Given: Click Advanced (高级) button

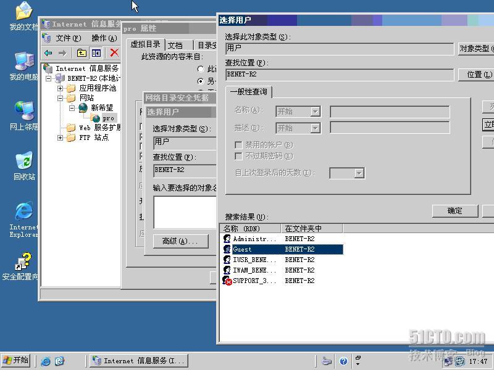Looking at the screenshot, I should coord(180,241).
